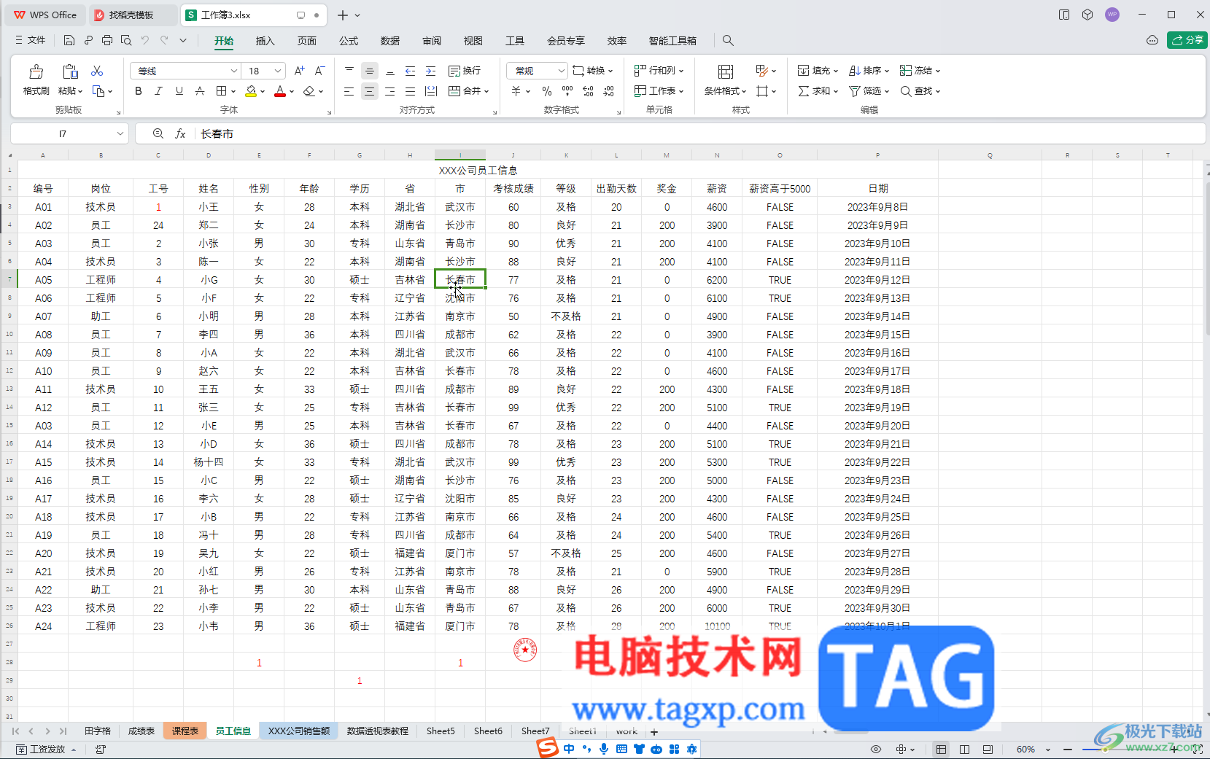Screen dimensions: 1210x759
Task: Toggle bold formatting
Action: (139, 91)
